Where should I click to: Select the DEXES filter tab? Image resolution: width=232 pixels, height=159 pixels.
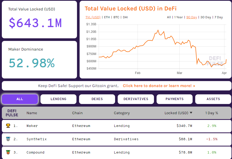coord(97,99)
